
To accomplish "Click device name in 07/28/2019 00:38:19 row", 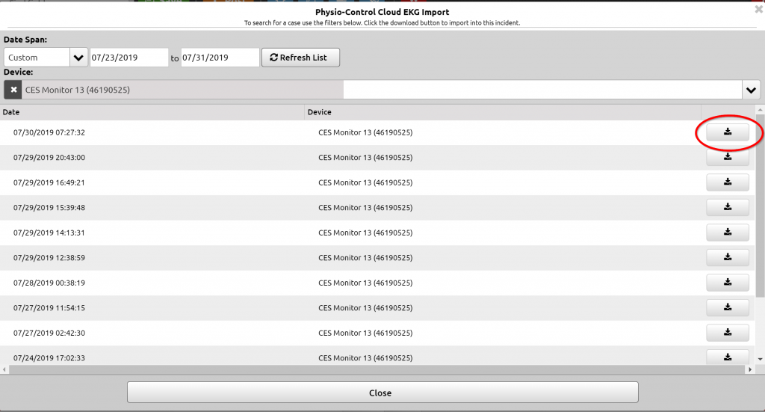I will 365,283.
